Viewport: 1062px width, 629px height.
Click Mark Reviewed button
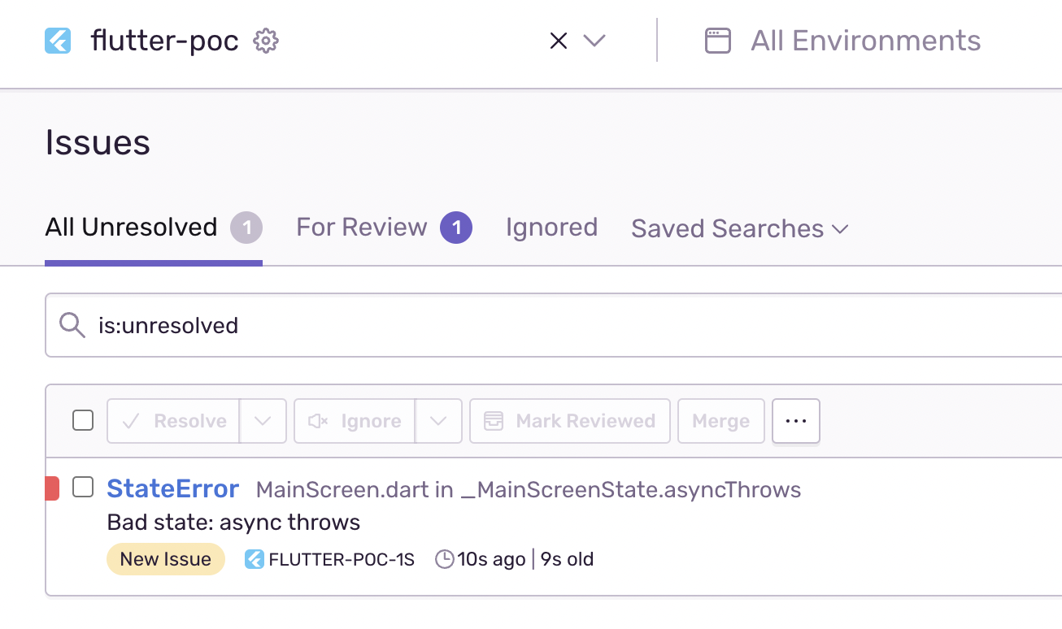pyautogui.click(x=570, y=421)
